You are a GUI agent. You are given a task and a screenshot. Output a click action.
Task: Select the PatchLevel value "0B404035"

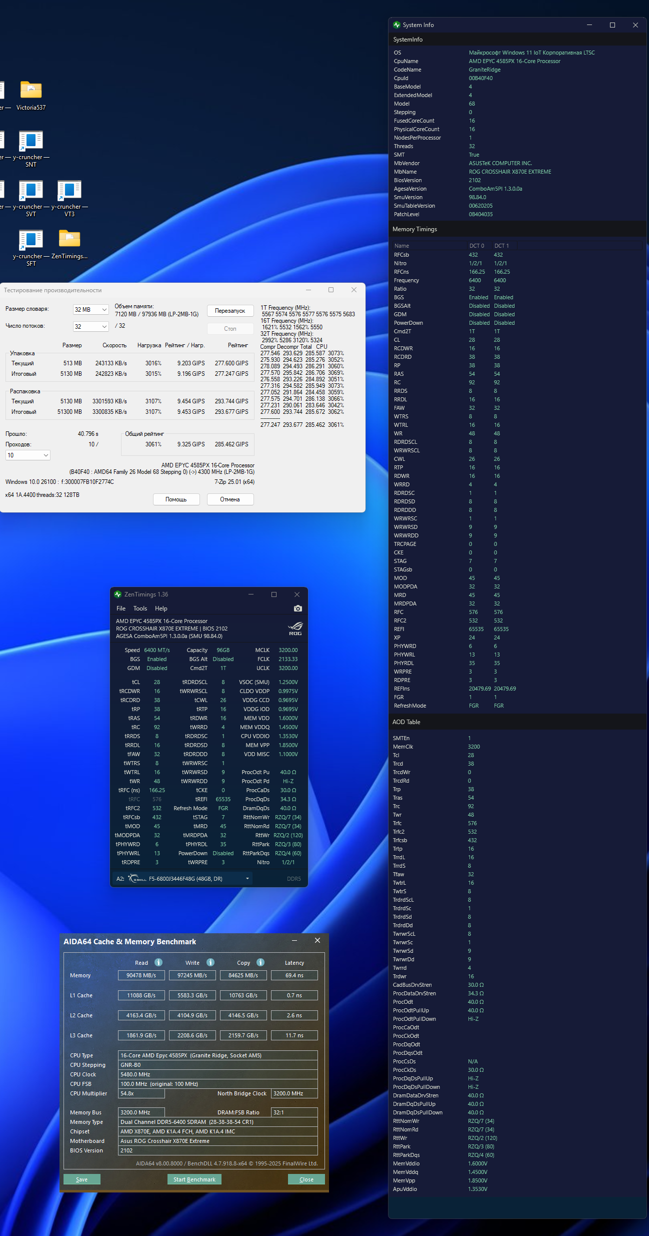[480, 214]
